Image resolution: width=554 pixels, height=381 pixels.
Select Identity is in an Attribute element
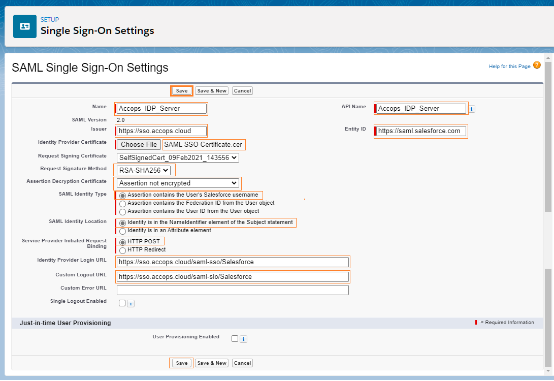coord(122,231)
